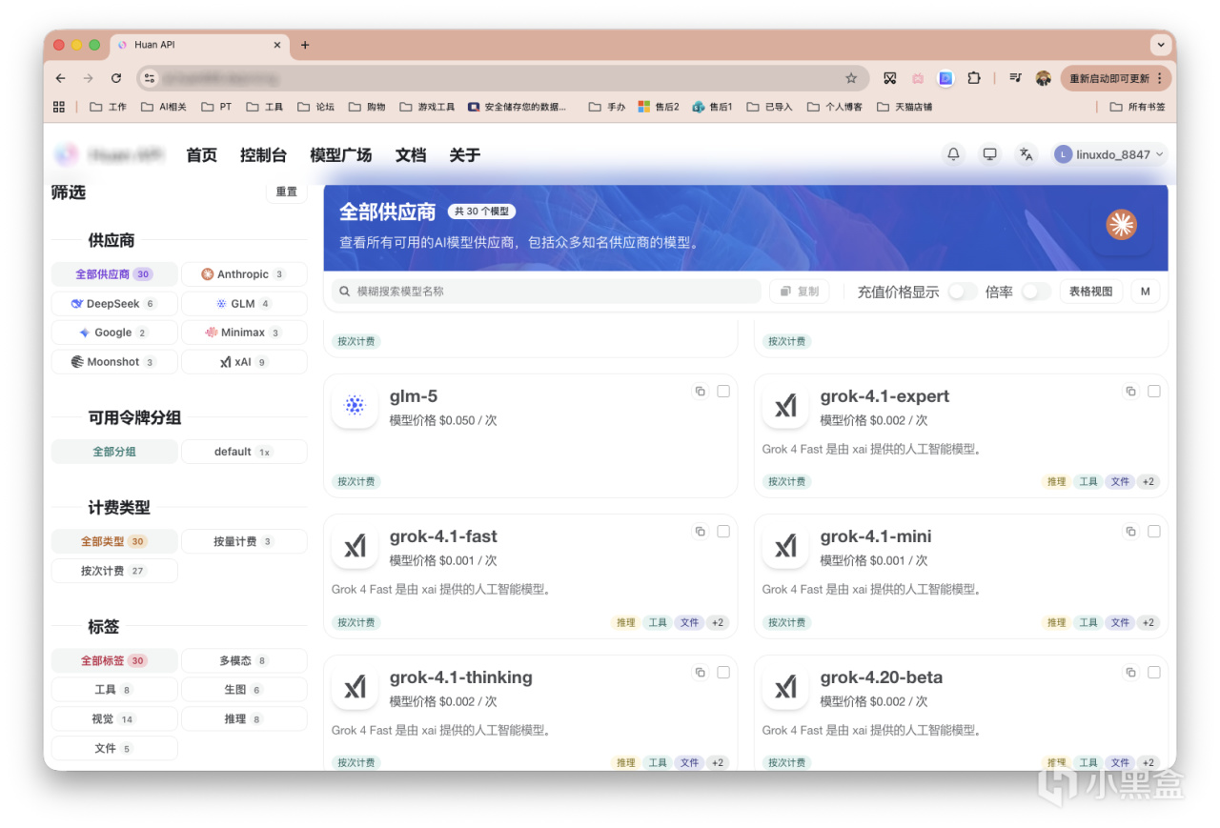Copy the grok-4.1-mini model name
Image resolution: width=1220 pixels, height=828 pixels.
coord(1131,531)
